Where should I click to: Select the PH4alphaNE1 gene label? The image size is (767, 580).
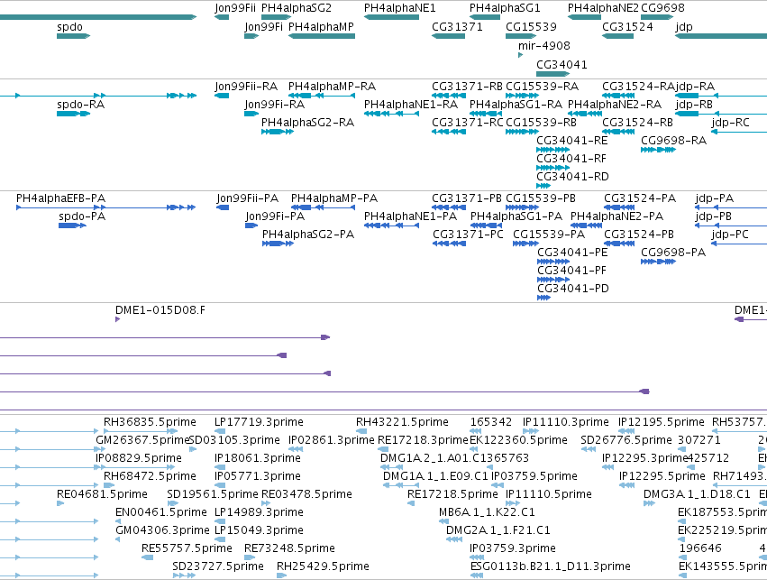(x=399, y=8)
